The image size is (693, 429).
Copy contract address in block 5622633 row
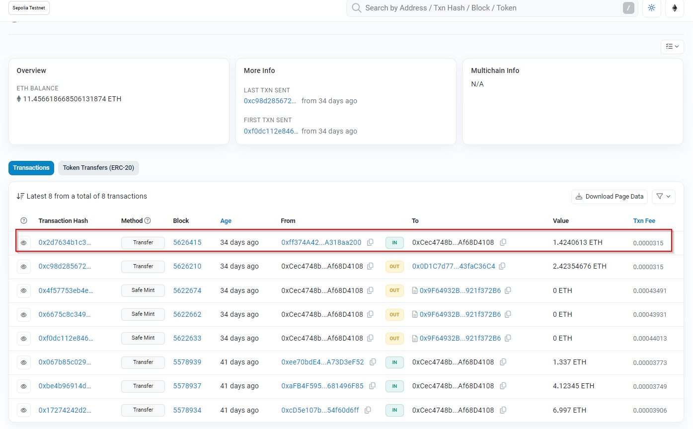[508, 338]
